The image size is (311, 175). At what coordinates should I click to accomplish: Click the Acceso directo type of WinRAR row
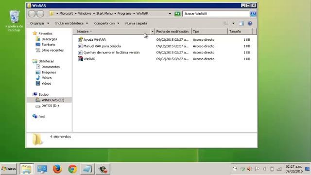pos(204,59)
